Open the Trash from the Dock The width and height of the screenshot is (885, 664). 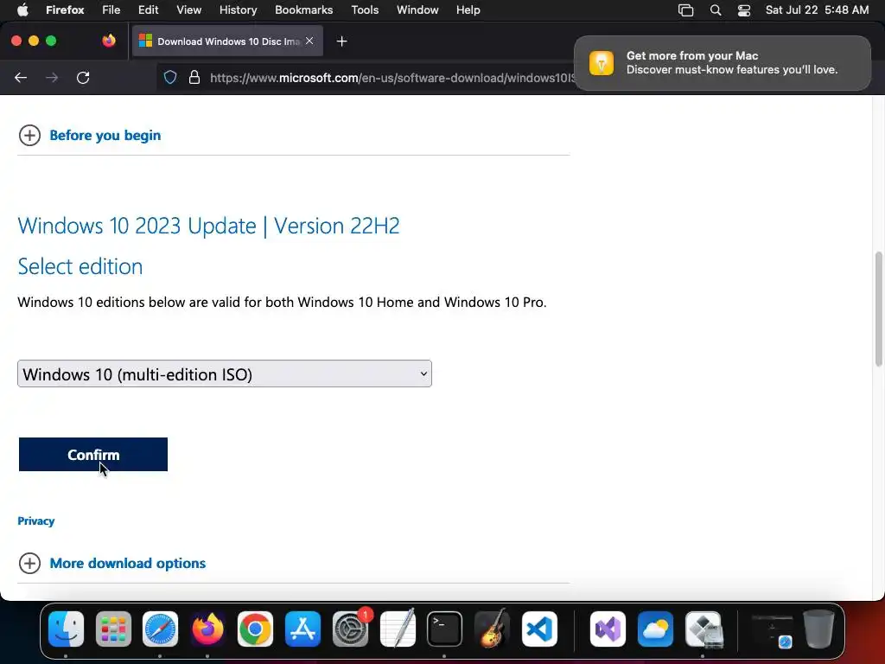[x=818, y=629]
